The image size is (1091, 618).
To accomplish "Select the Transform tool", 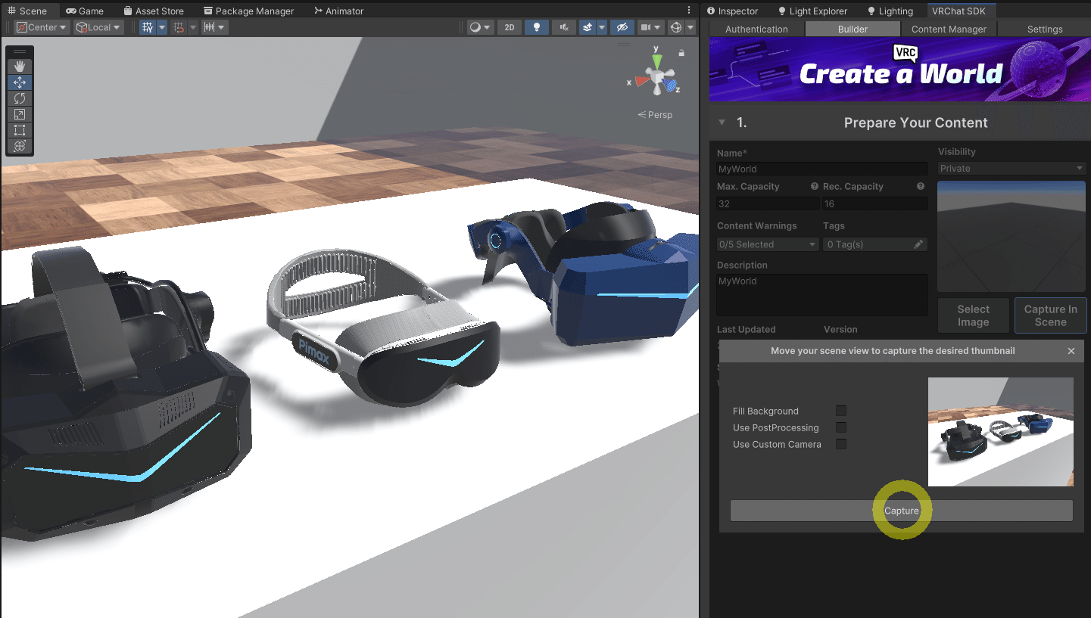I will click(20, 146).
